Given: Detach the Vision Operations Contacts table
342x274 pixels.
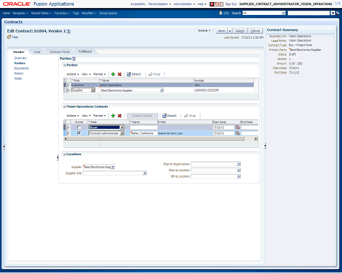Looking at the screenshot, I should coord(169,116).
